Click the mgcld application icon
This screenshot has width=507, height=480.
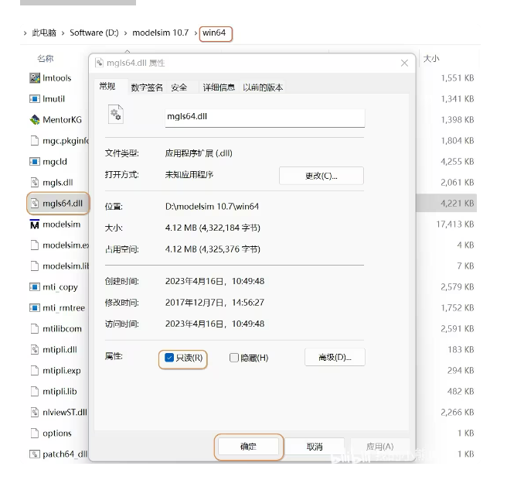click(35, 162)
